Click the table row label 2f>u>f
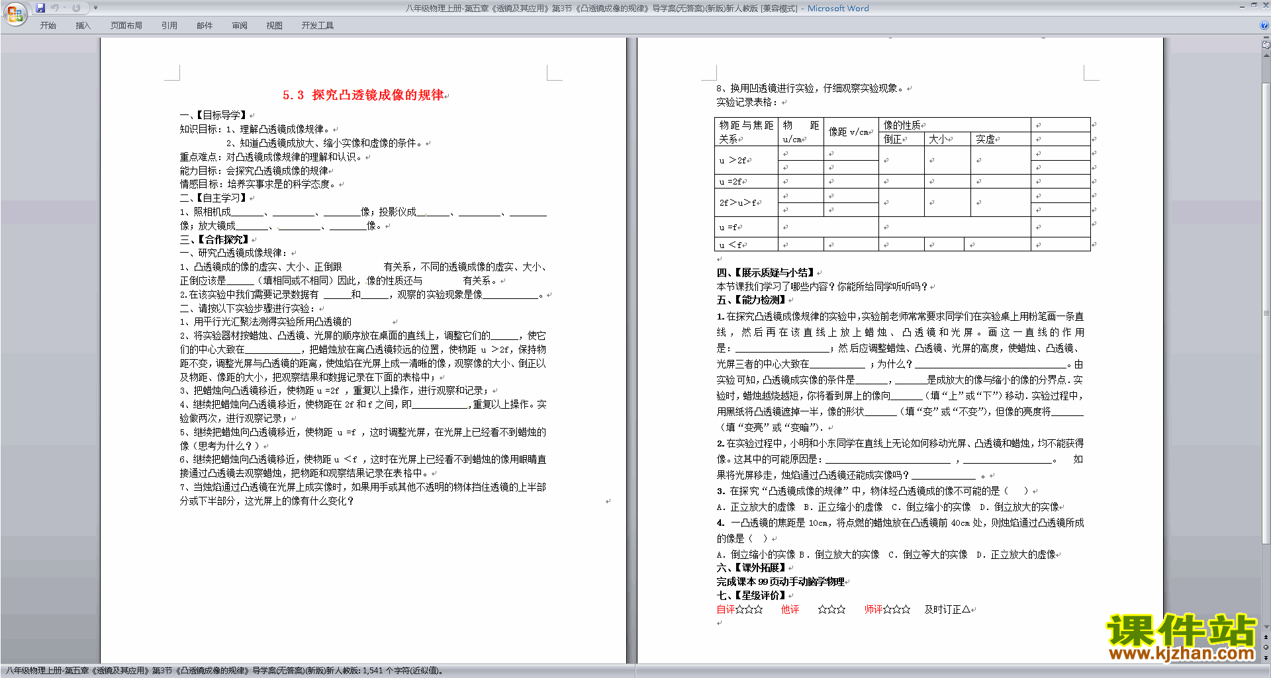 [x=746, y=202]
